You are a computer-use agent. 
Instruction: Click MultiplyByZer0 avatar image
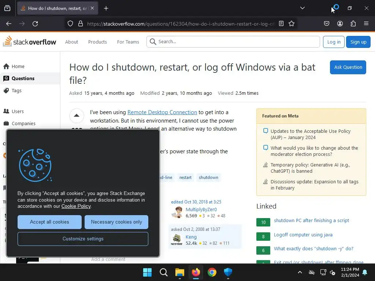pyautogui.click(x=177, y=212)
